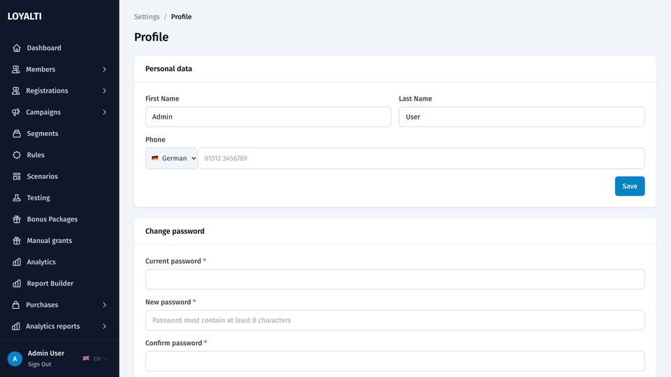Click the Manual grants gift icon
This screenshot has height=377, width=671.
tap(17, 240)
